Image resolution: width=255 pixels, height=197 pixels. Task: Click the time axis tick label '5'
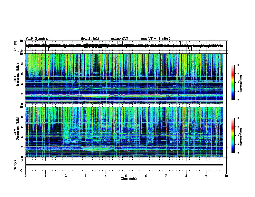(126, 175)
